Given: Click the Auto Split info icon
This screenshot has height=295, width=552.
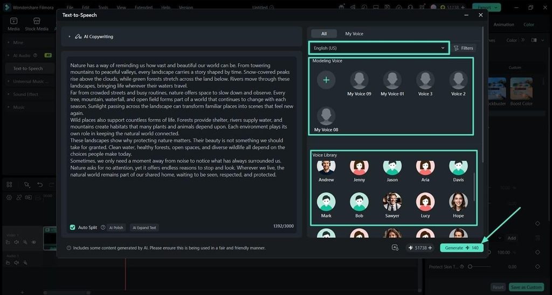Looking at the screenshot, I should [103, 228].
